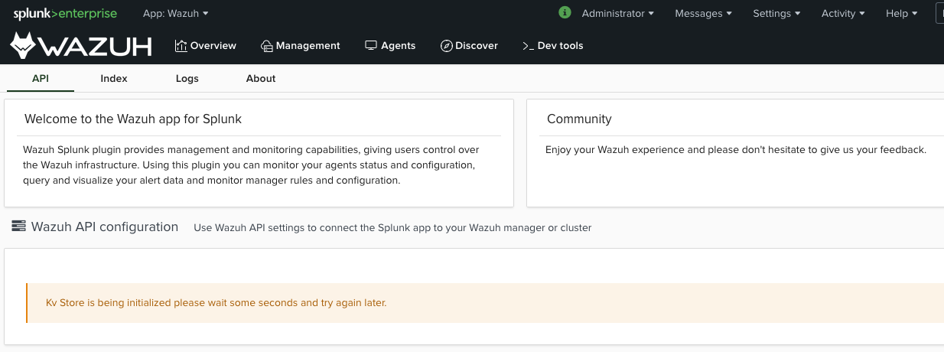Expand the Administrator menu

(x=617, y=13)
